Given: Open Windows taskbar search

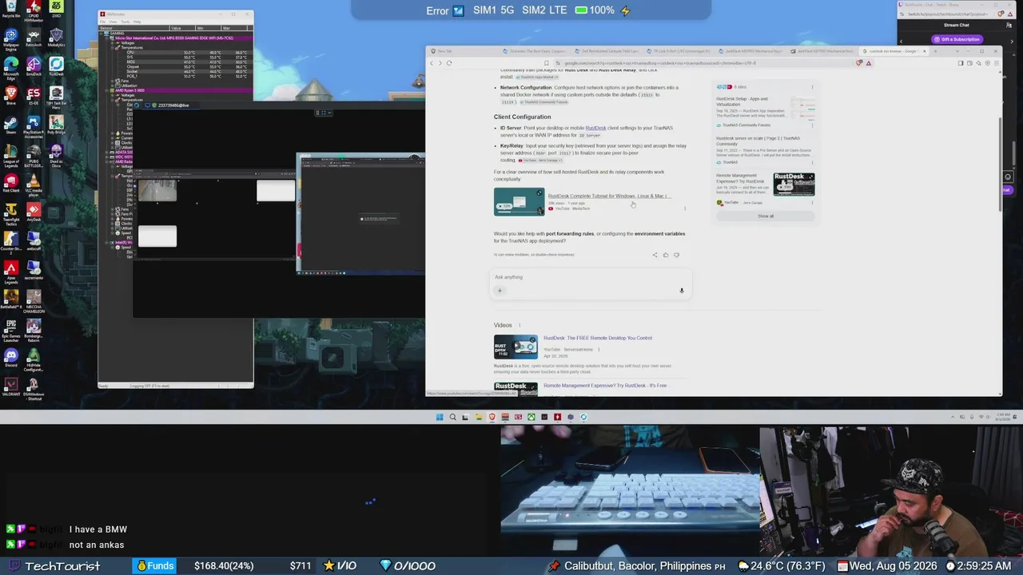Looking at the screenshot, I should coord(452,417).
